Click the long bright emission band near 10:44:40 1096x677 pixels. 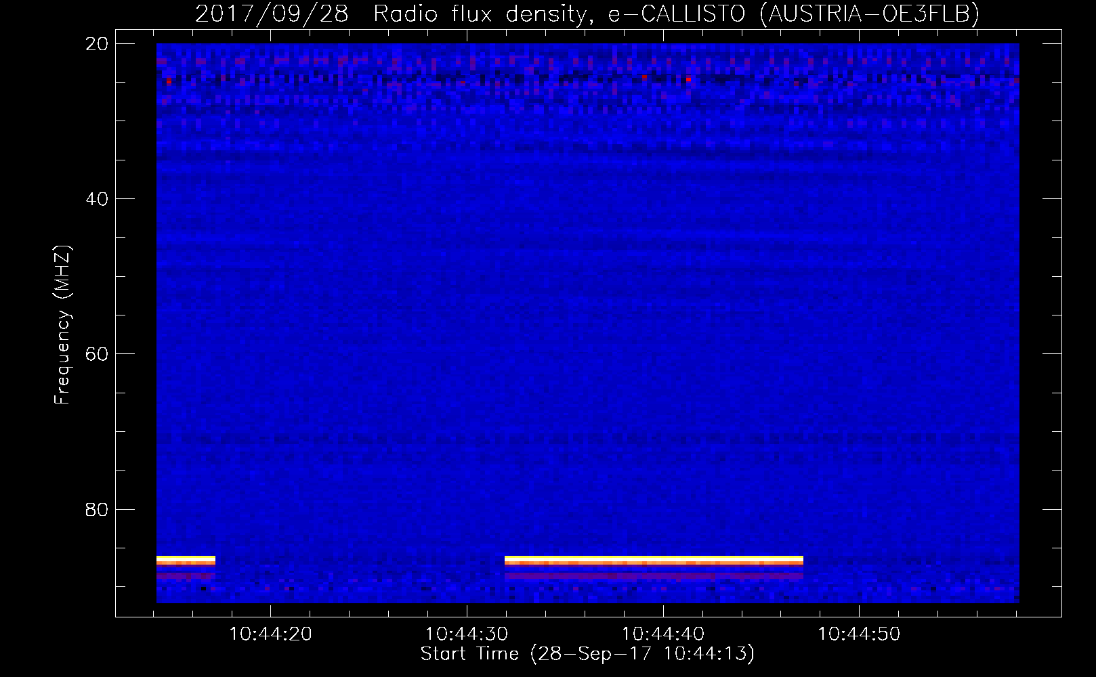[654, 561]
